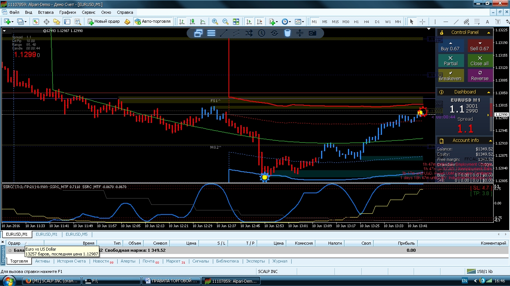
Task: Switch to the История Счета tab
Action: (71, 261)
